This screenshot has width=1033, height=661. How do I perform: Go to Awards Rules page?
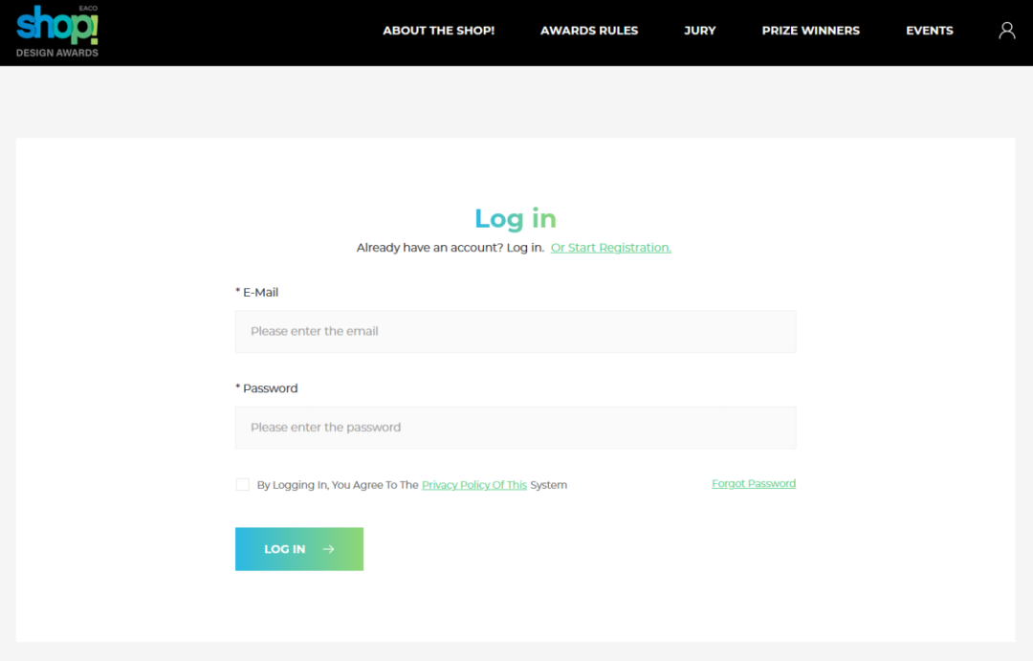point(588,31)
